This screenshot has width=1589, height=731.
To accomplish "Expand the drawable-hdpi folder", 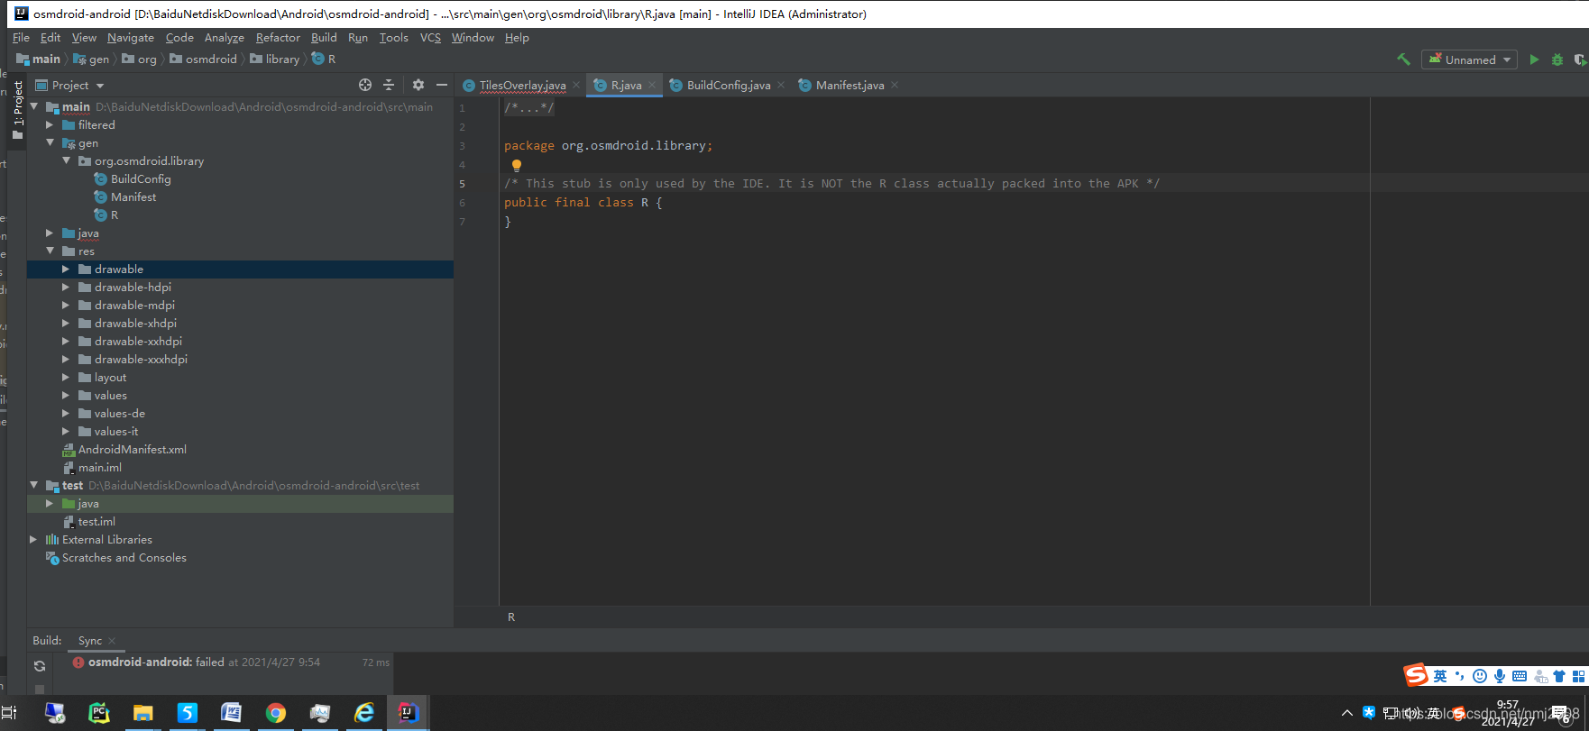I will pos(66,288).
